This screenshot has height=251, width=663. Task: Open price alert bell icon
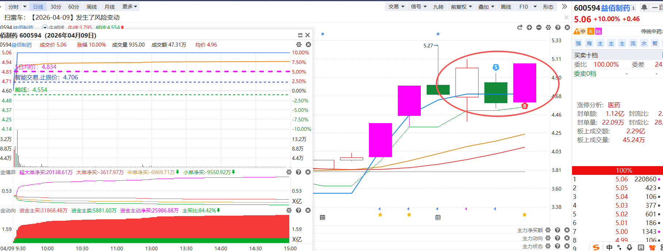(644, 8)
